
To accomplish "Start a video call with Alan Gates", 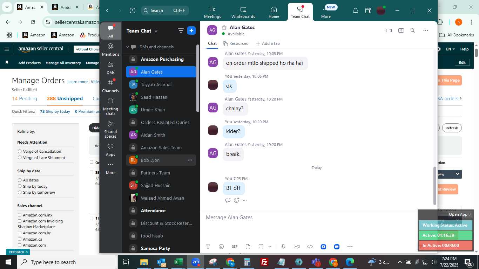I will 389,30.
